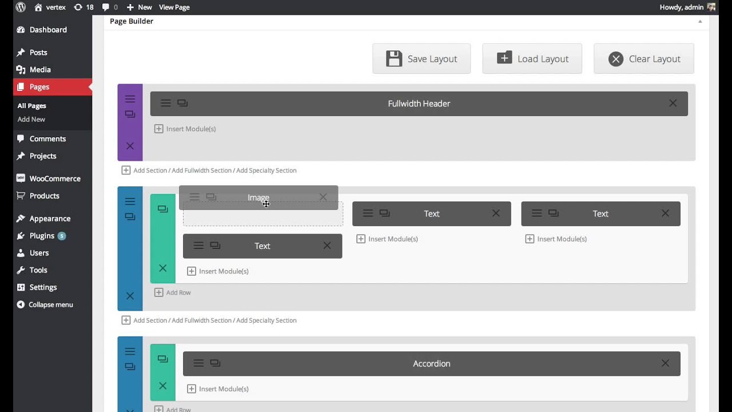Screen dimensions: 732x412
Task: Click the Save Layout button
Action: (x=421, y=58)
